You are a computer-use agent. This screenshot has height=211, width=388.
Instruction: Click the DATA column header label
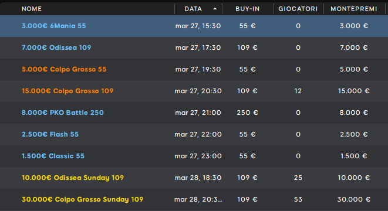pos(193,9)
